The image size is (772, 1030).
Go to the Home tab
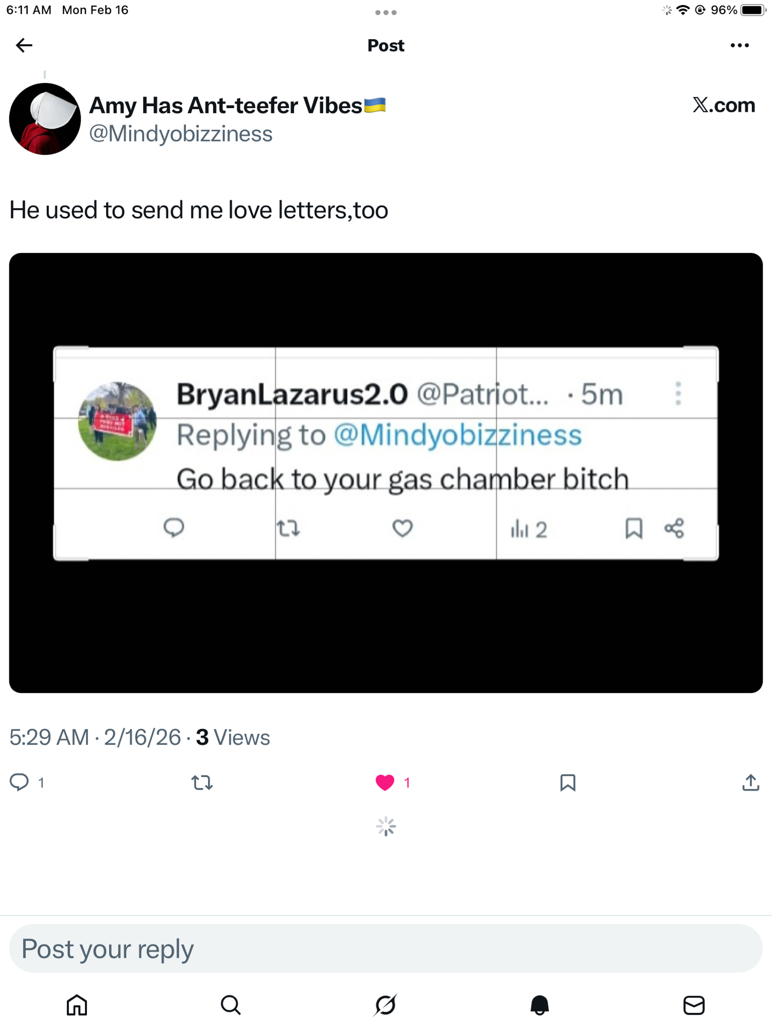coord(77,1005)
